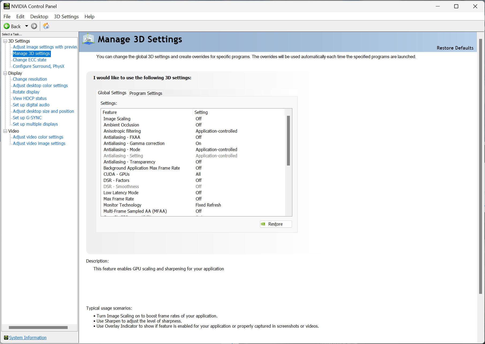The width and height of the screenshot is (485, 344).
Task: Select Set up G-SYNC in the sidebar
Action: pos(27,118)
